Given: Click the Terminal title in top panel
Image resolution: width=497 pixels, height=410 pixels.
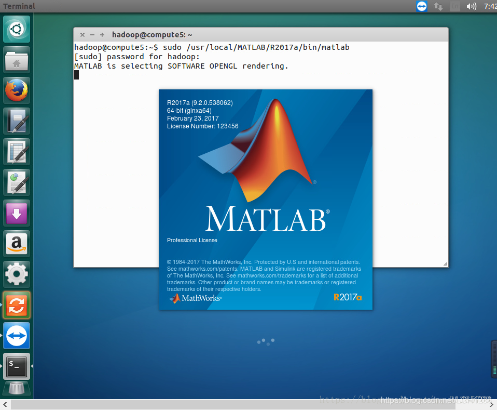Looking at the screenshot, I should 19,6.
